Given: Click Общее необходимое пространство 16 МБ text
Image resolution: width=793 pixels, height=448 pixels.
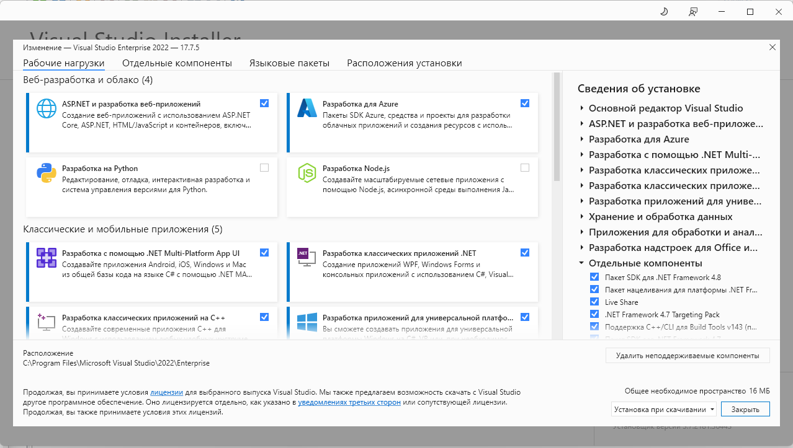Looking at the screenshot, I should pyautogui.click(x=697, y=391).
